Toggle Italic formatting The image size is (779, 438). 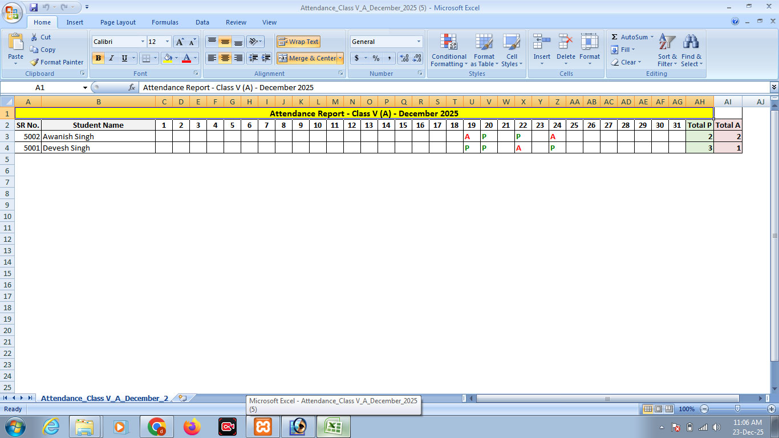111,58
